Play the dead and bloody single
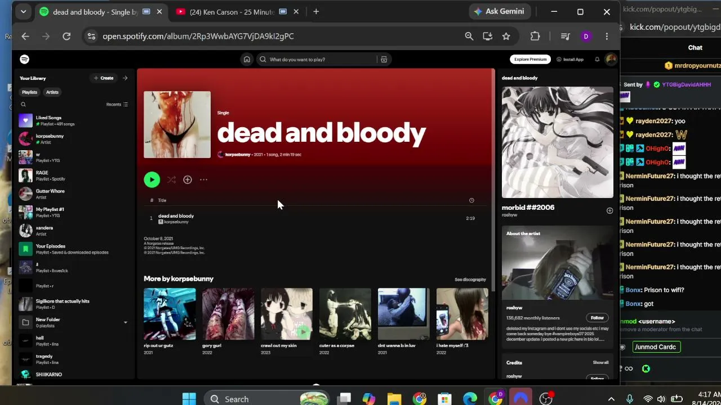The width and height of the screenshot is (721, 405). tap(152, 179)
